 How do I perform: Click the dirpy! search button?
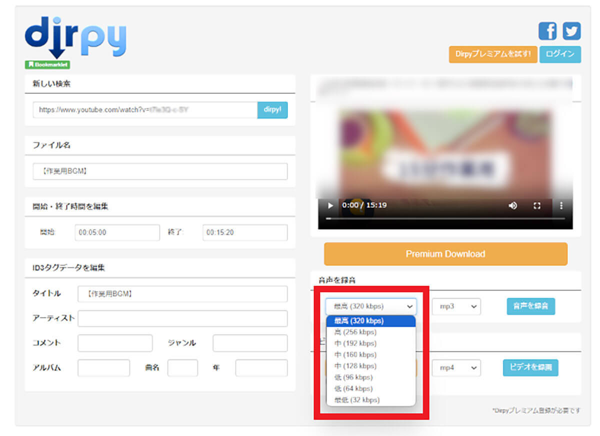(x=272, y=110)
